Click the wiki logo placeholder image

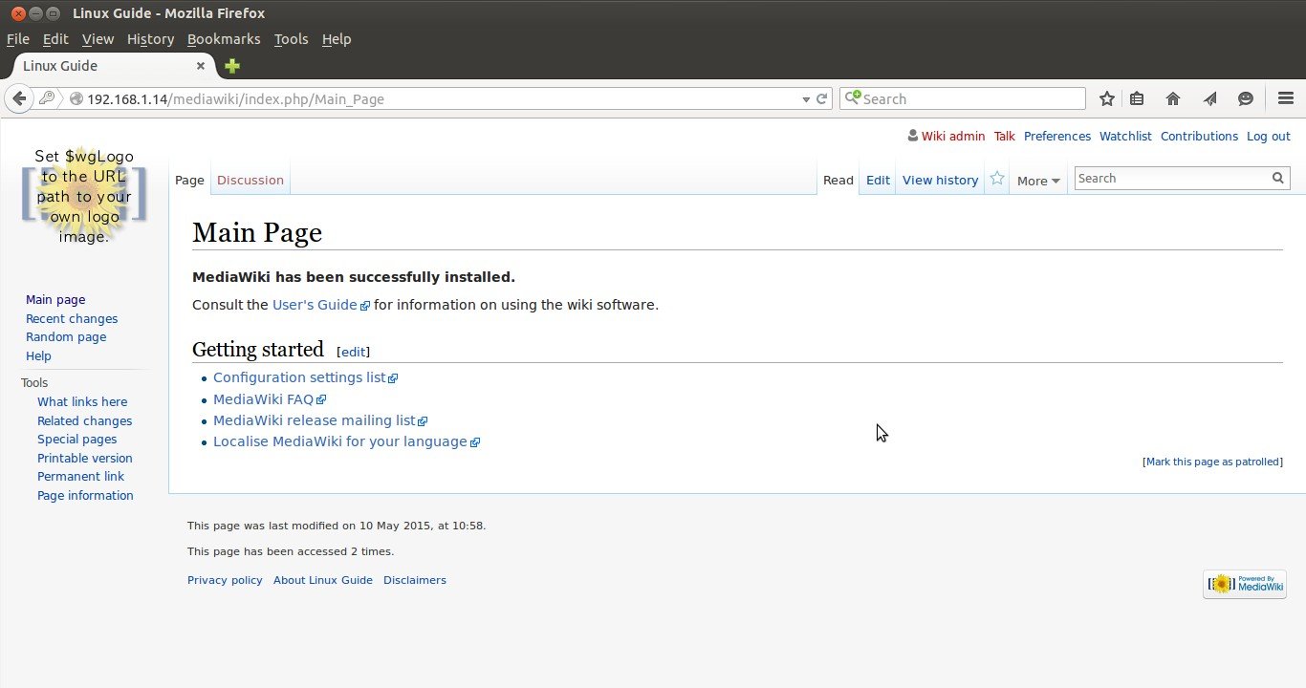(84, 196)
